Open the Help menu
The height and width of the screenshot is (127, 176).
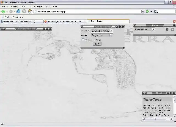point(55,7)
